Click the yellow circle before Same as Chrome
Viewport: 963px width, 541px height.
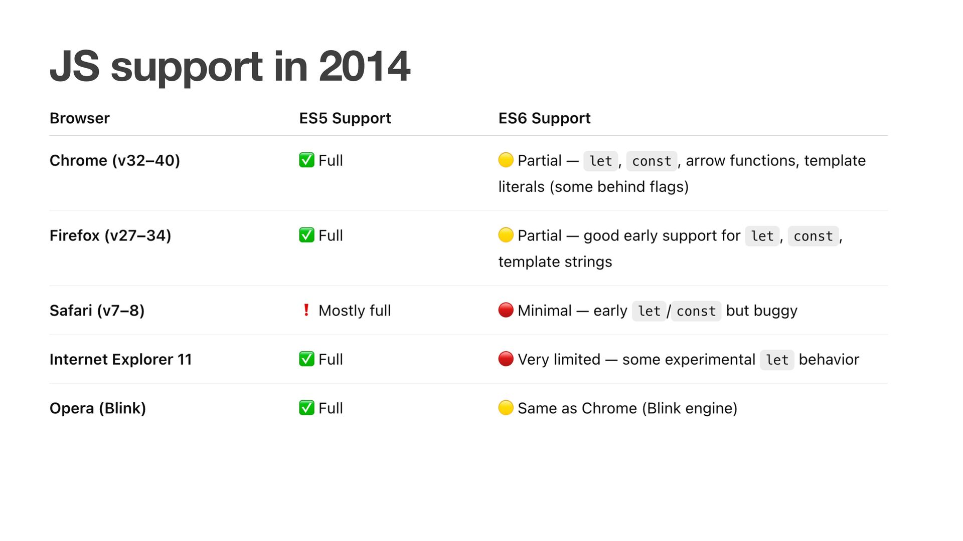(506, 408)
